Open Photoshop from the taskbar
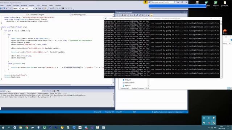Screen dimensions: 232x130 [50, 127]
